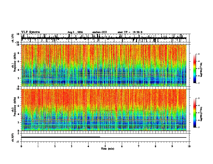Click the "8" kHz tick of ch.1 spectrogram
Screen dimensions: 213x164
19,53
